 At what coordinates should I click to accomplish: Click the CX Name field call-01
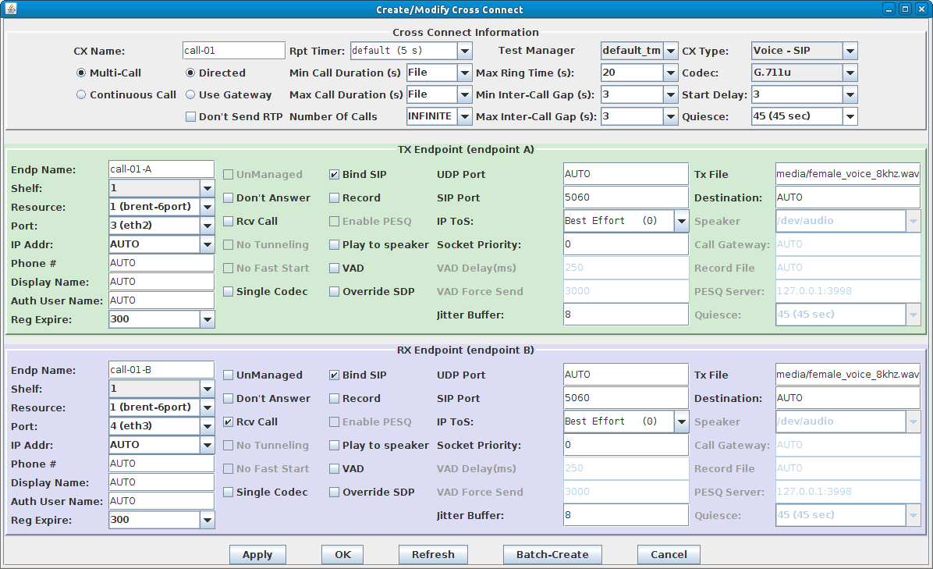point(234,51)
